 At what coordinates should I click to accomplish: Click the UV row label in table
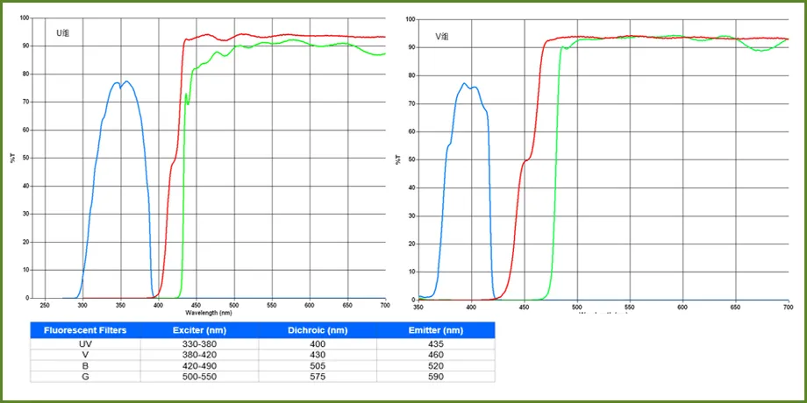pos(86,344)
